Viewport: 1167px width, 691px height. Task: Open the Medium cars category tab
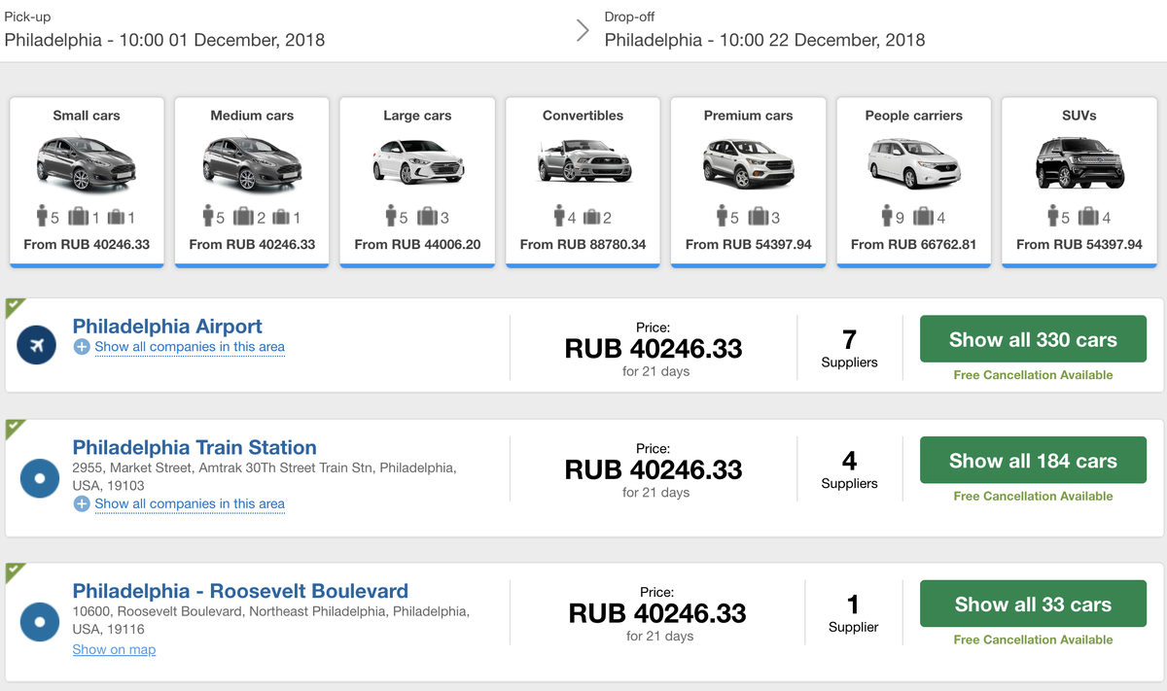252,182
